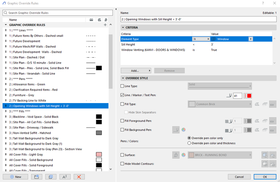Add new rule with plus icon in rules header
Screen dimensions: 280x182
(105, 25)
